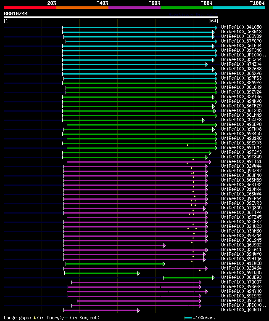The height and width of the screenshot is (321, 269).
Task: Select the UniRef100_Q9FP64 label
Action: click(x=241, y=198)
